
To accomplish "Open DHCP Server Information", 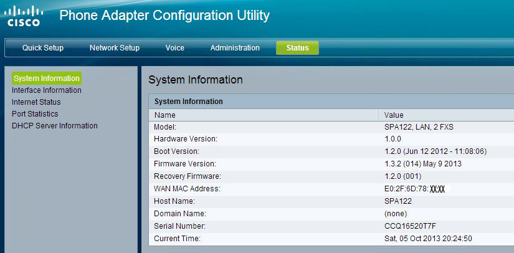I will (x=55, y=126).
